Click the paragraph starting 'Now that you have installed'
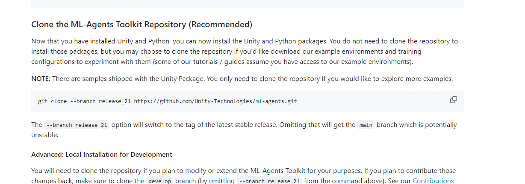Viewport: 525px width, 184px height. click(x=245, y=52)
